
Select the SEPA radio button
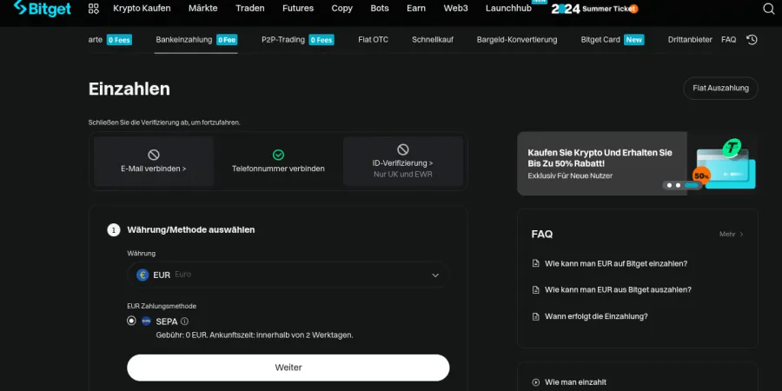tap(131, 321)
